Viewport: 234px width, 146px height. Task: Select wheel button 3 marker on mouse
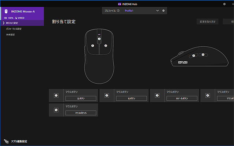tap(99, 39)
